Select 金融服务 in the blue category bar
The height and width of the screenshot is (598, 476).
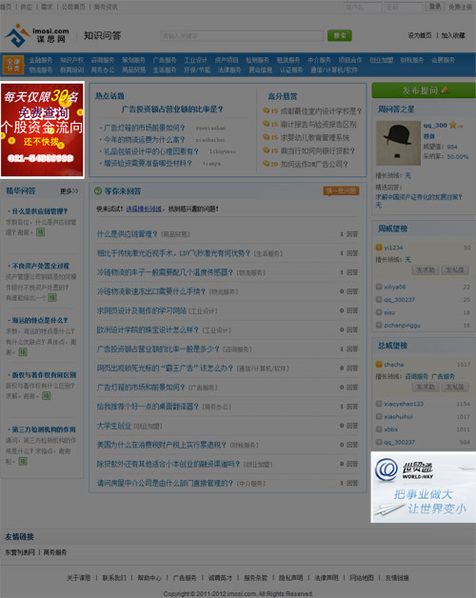[x=41, y=60]
